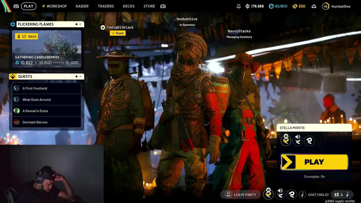361x203 pixels.
Task: Click the yellow Quests diamond icon
Action: [13, 77]
